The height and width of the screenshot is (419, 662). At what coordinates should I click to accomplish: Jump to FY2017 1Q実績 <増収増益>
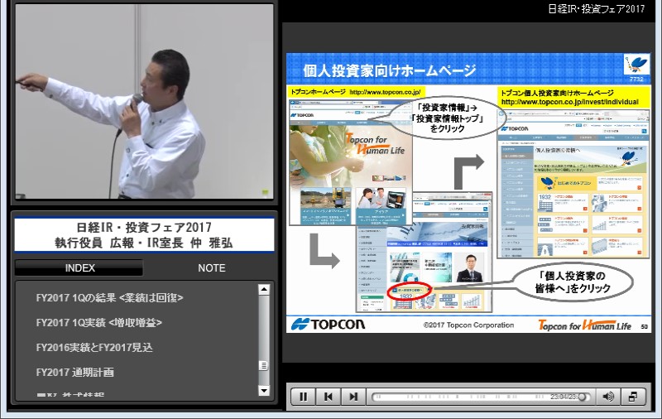(99, 323)
